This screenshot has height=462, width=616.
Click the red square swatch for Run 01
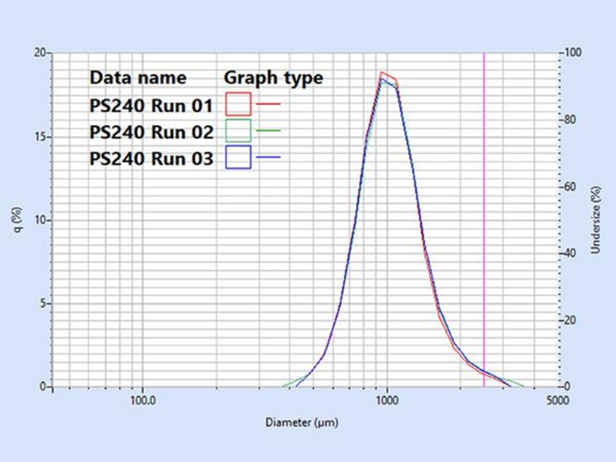[x=238, y=104]
